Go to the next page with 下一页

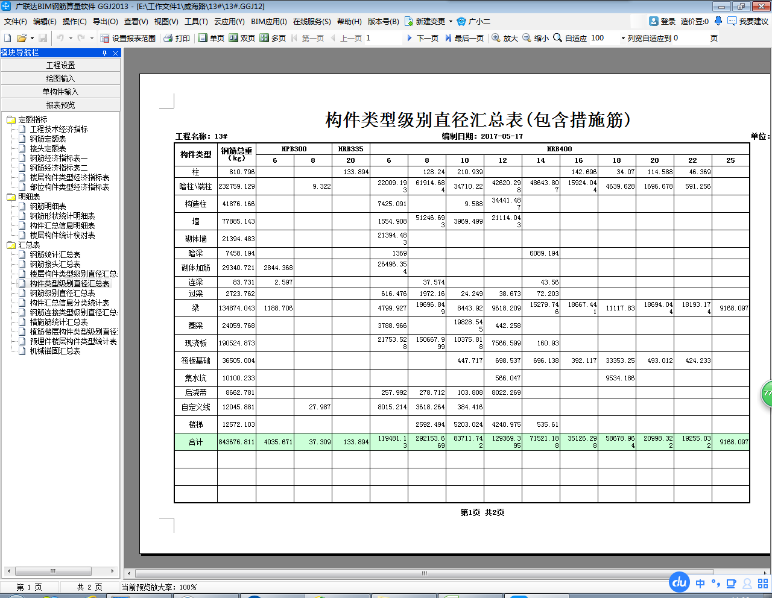(422, 38)
